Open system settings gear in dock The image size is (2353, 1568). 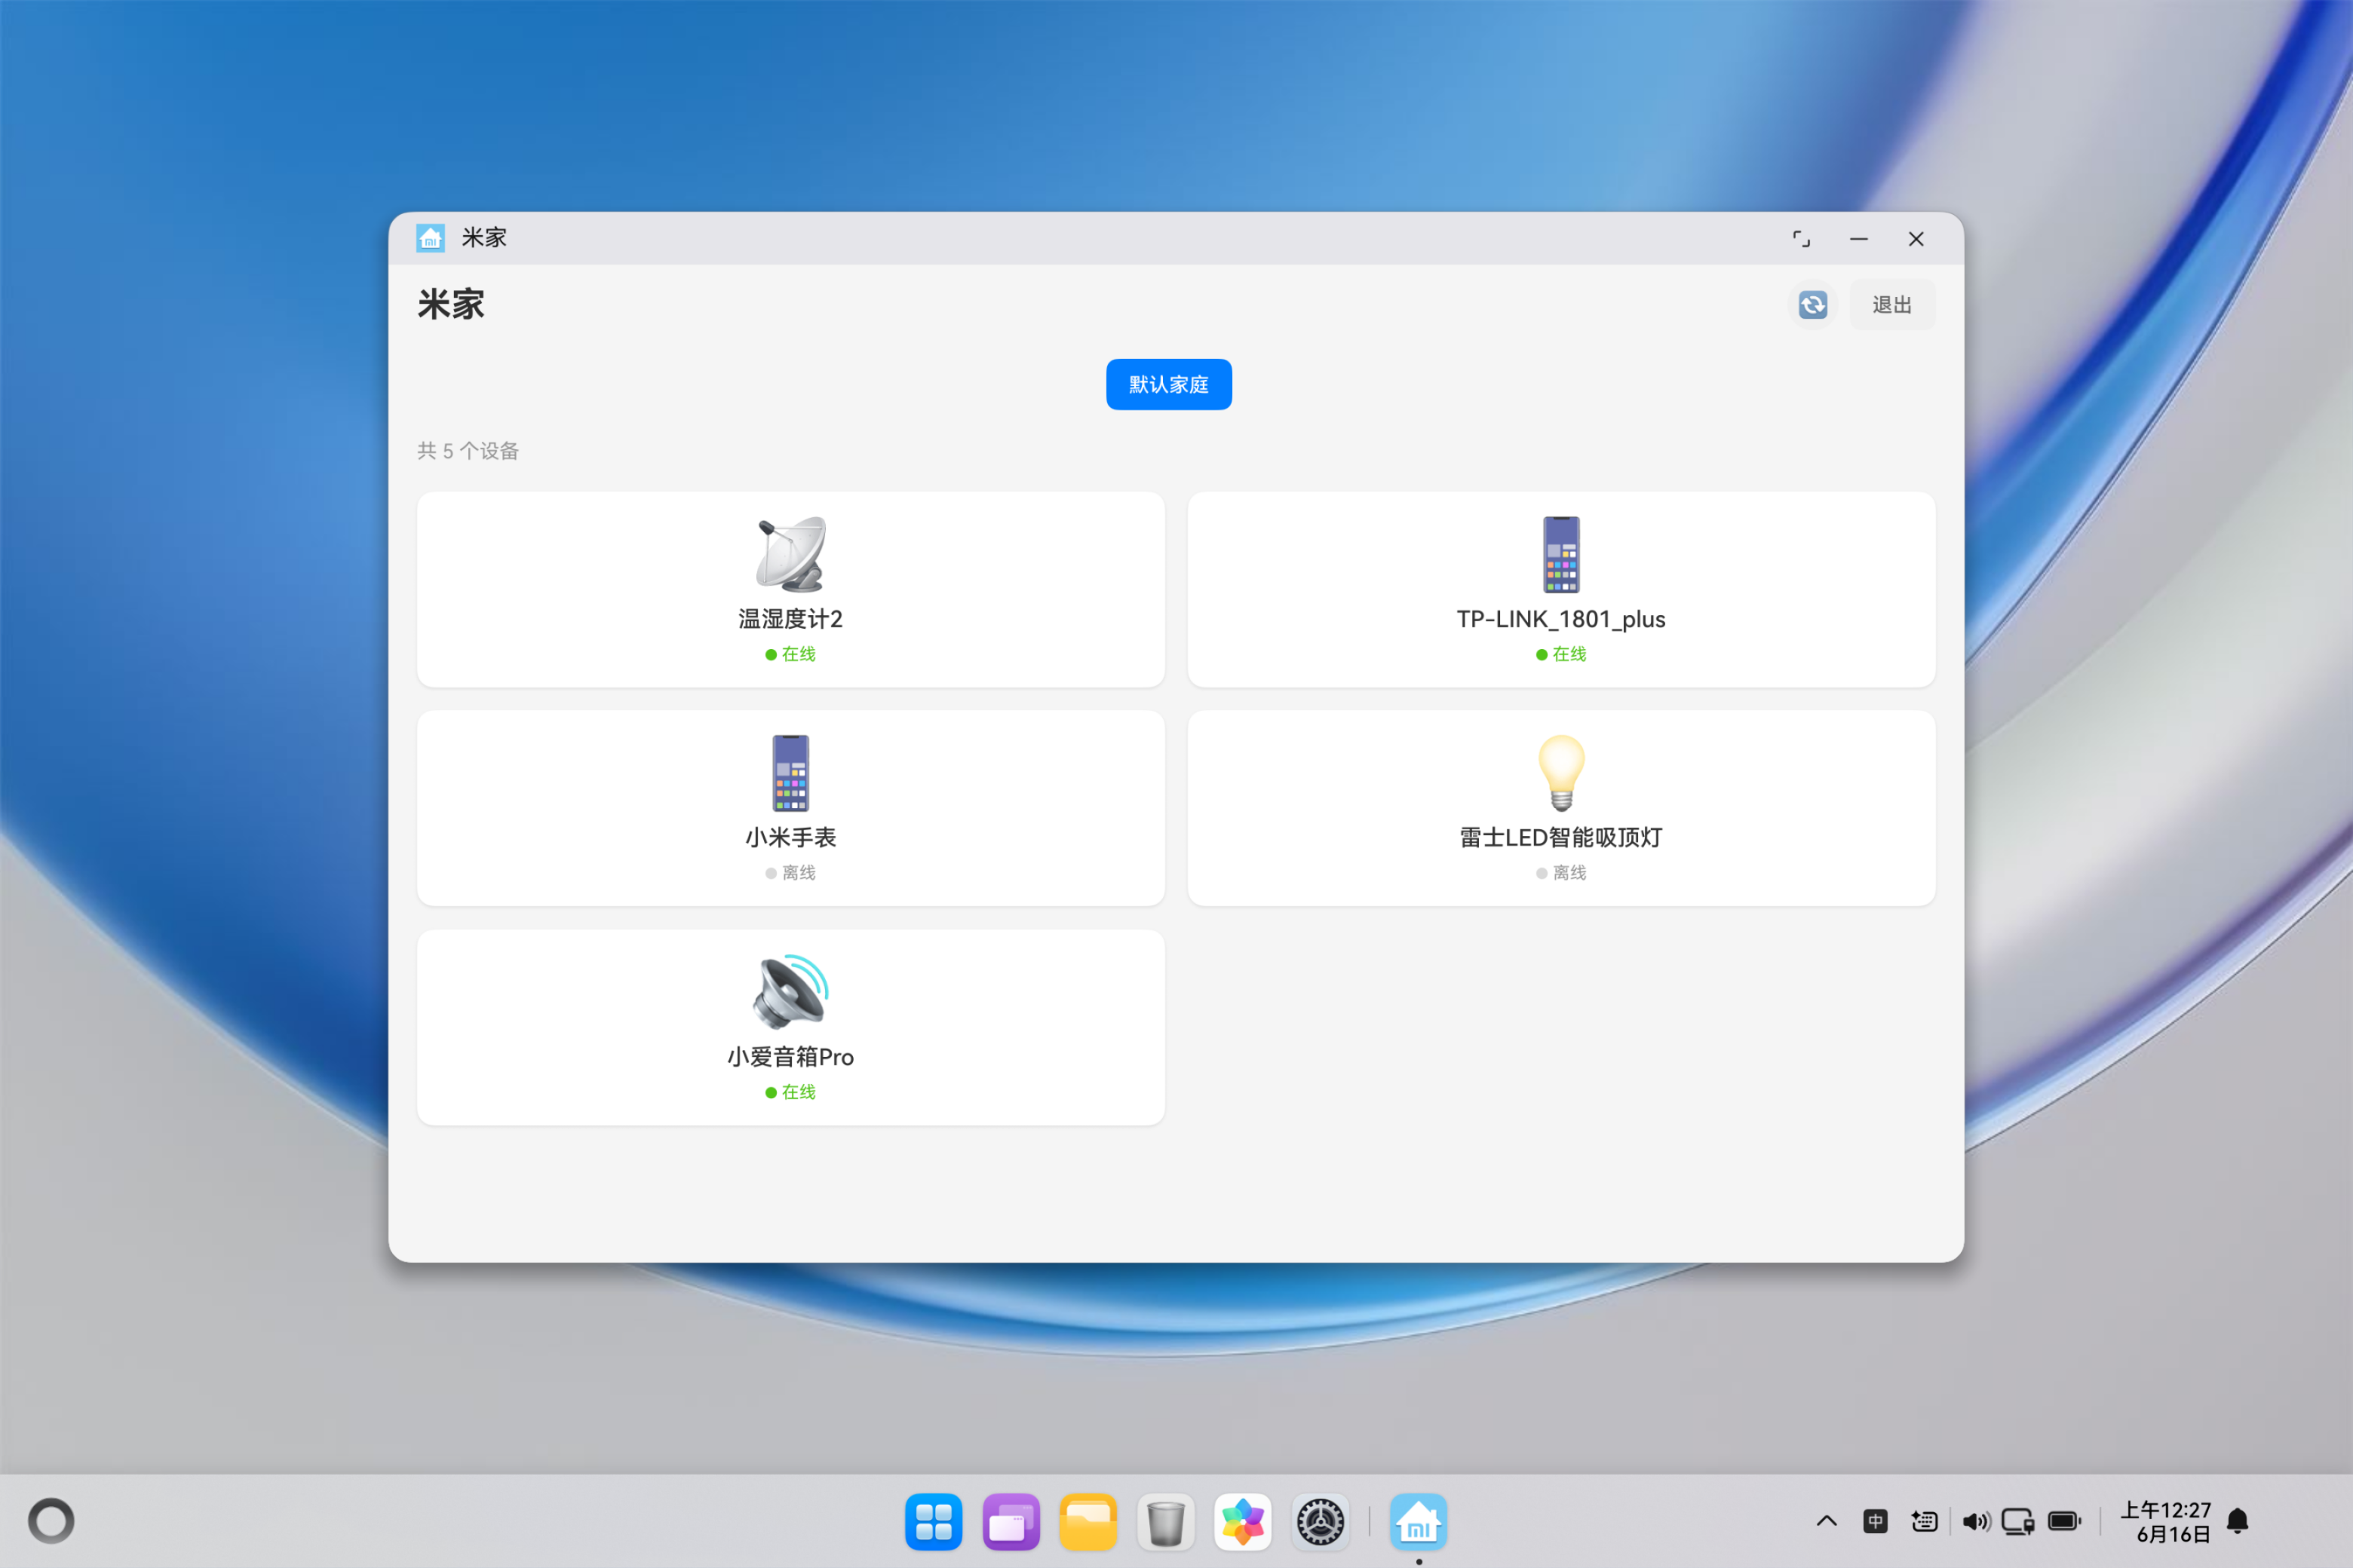point(1321,1522)
